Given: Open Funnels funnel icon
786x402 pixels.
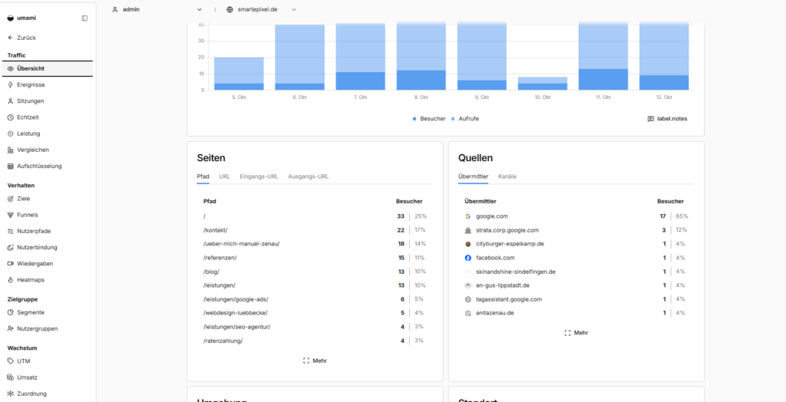Looking at the screenshot, I should coord(11,215).
